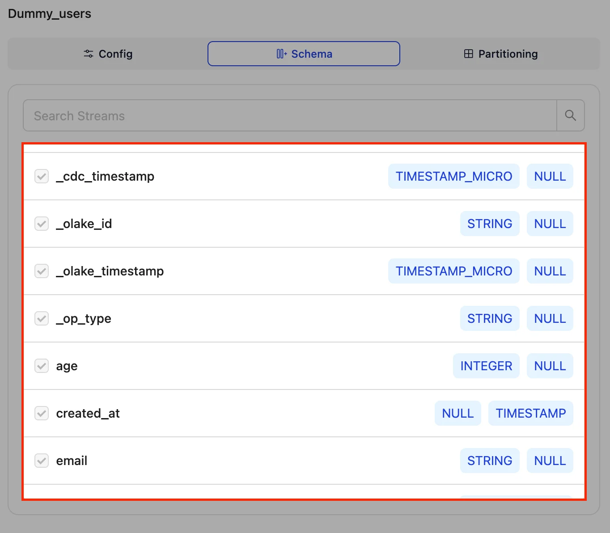This screenshot has width=610, height=533.
Task: Click the Config sliders icon
Action: click(89, 54)
